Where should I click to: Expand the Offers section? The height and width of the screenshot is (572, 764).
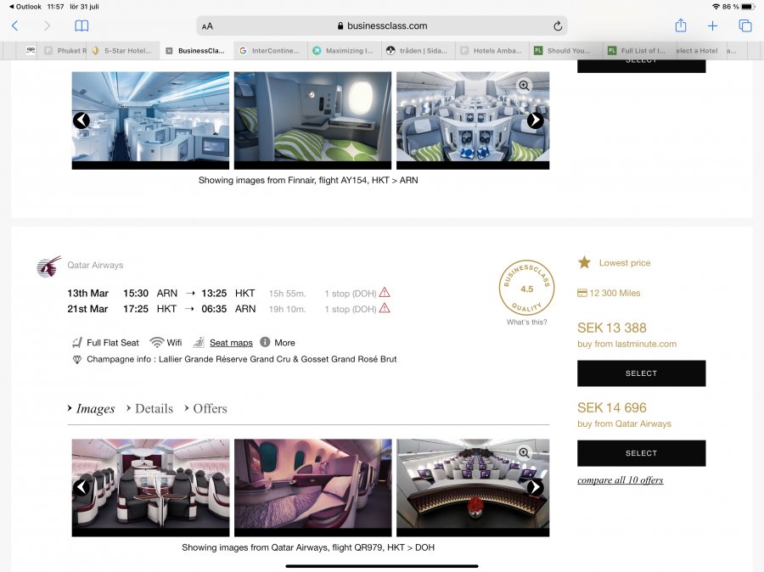click(210, 408)
